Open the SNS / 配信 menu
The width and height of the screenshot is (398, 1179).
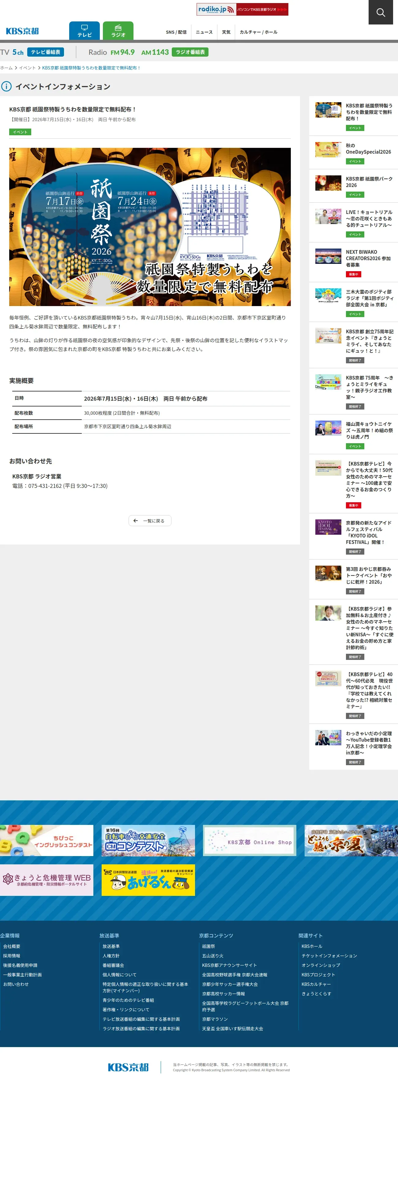point(176,32)
